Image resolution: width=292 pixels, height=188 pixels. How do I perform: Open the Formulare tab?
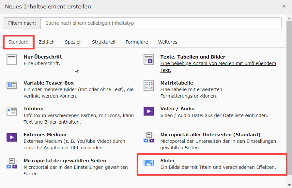(137, 42)
